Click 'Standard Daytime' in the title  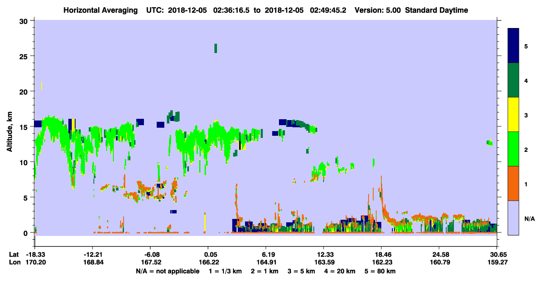pyautogui.click(x=437, y=10)
